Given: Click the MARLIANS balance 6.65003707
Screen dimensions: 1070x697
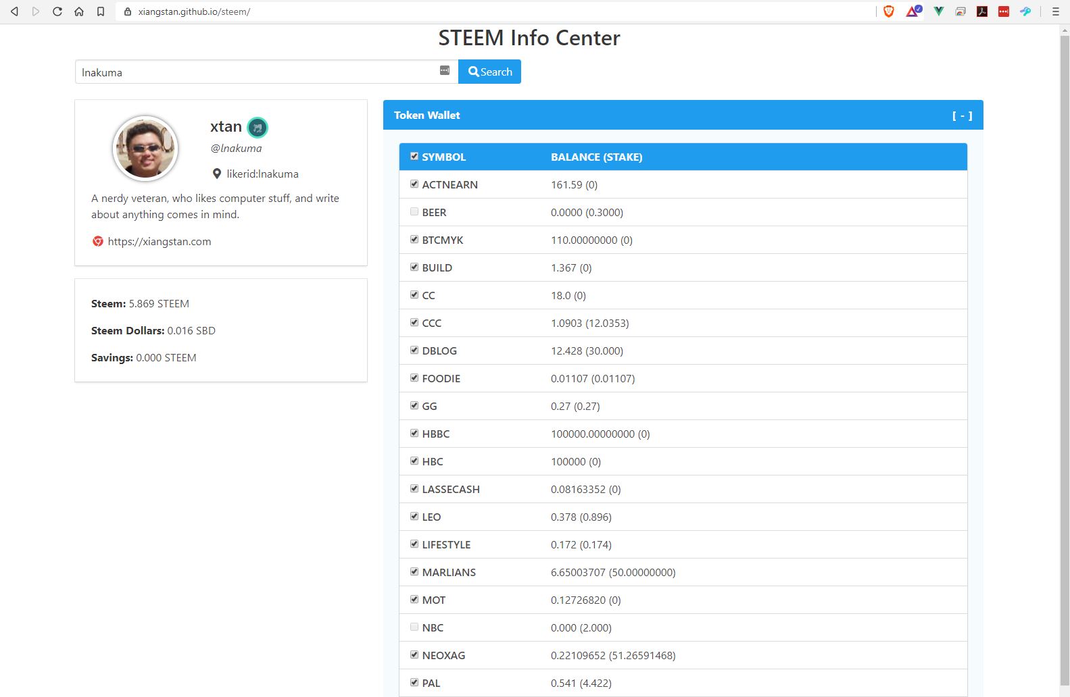Looking at the screenshot, I should pos(578,572).
